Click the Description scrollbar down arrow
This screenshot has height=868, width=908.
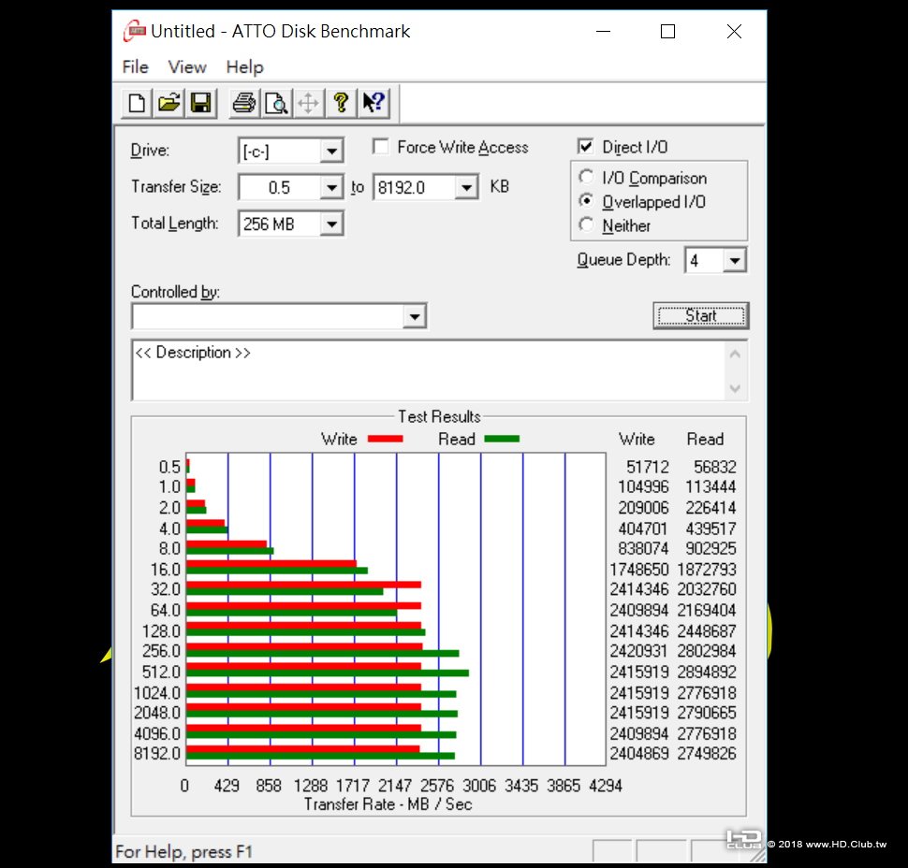tap(735, 388)
